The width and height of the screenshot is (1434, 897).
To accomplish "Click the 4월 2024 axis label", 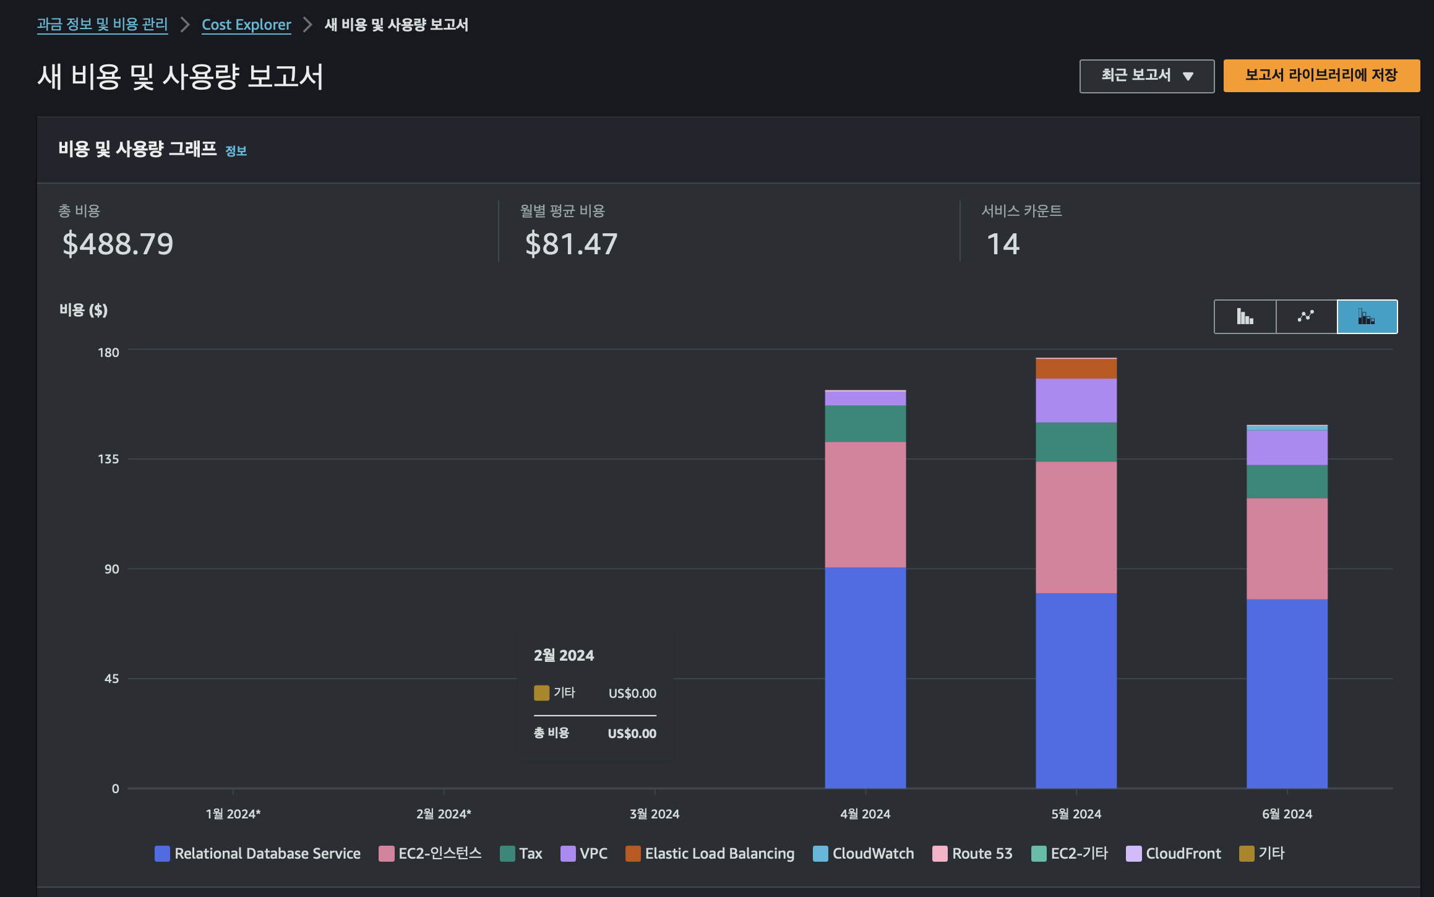I will click(x=865, y=814).
